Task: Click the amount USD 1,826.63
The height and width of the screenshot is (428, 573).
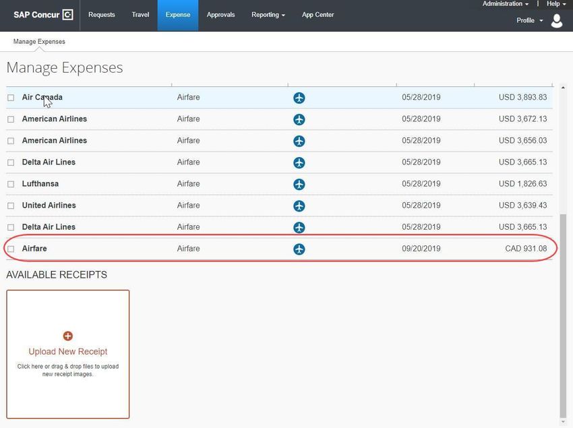Action: [522, 183]
